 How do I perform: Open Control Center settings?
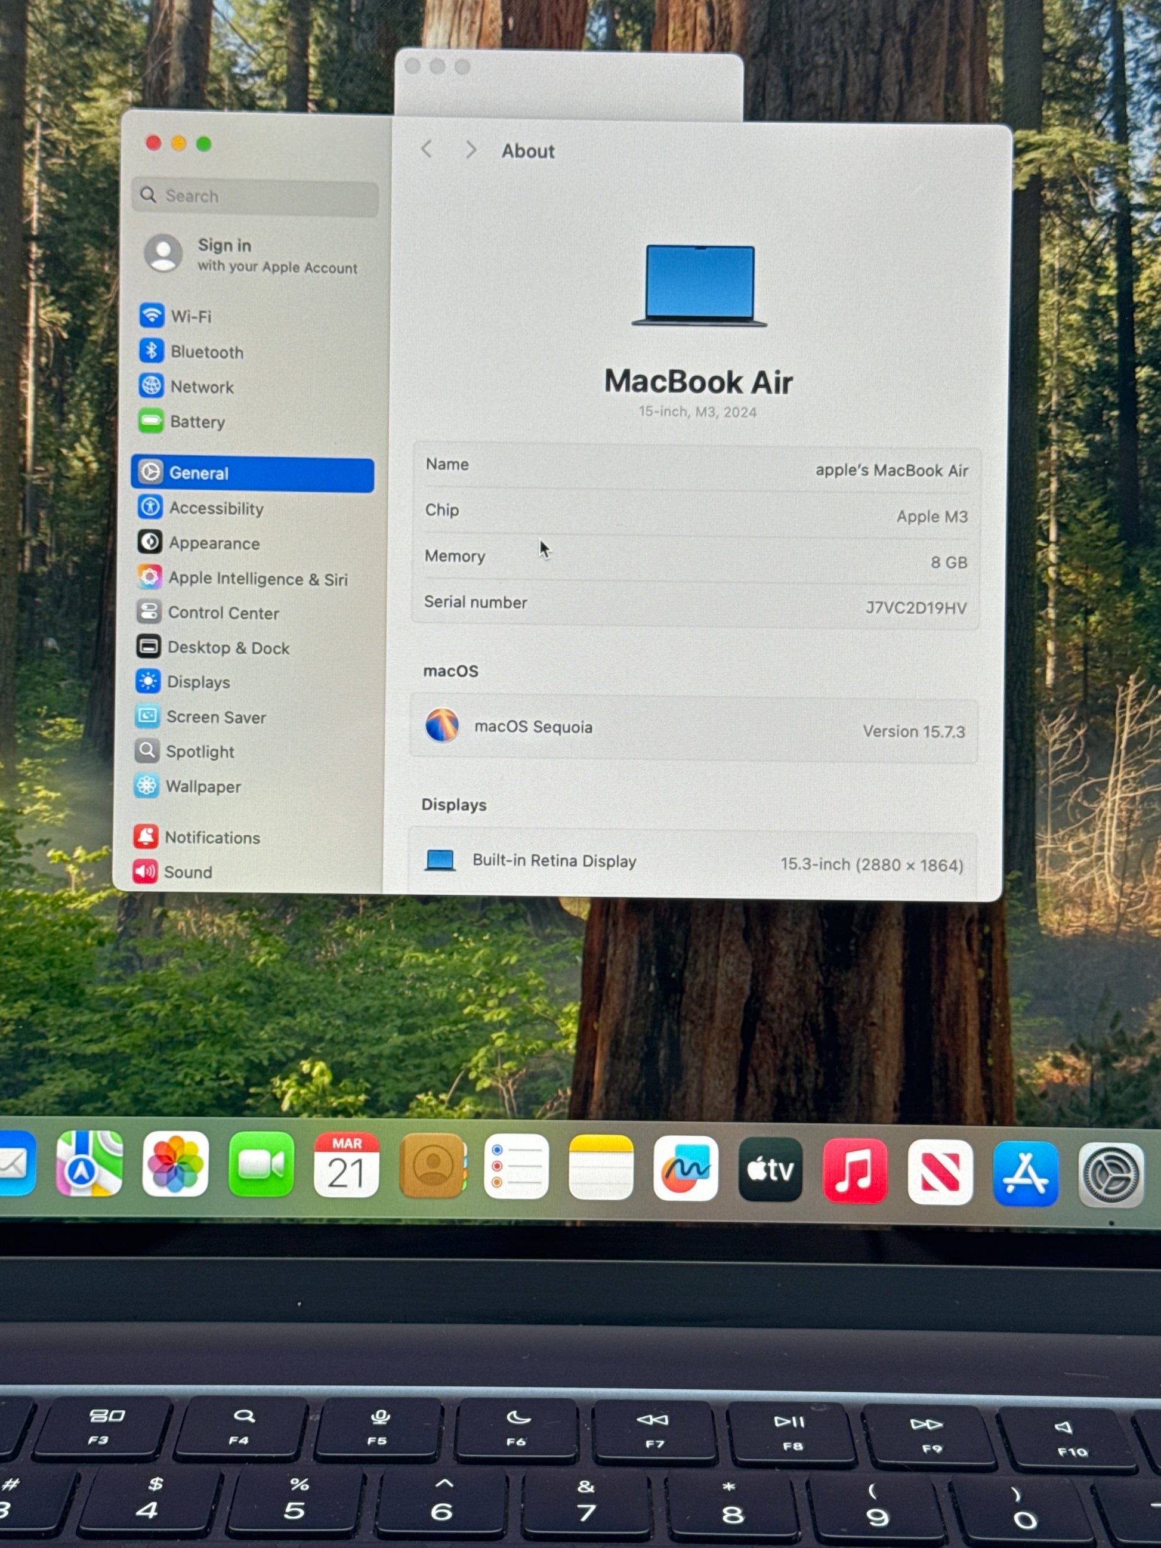(x=223, y=613)
